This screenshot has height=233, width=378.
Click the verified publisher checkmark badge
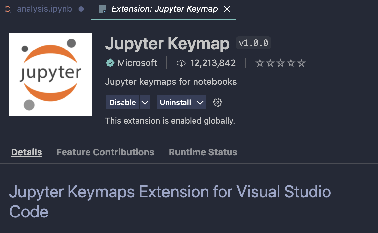[x=110, y=63]
